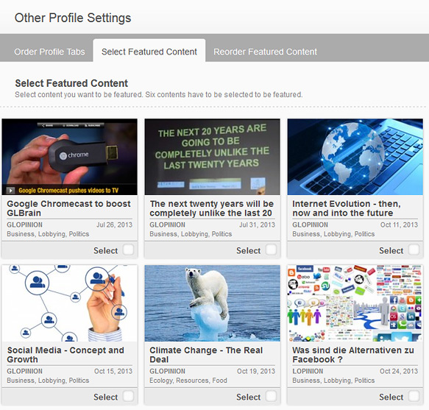429x410 pixels.
Task: Tick the Select checkbox for next twenty years
Action: pyautogui.click(x=271, y=250)
